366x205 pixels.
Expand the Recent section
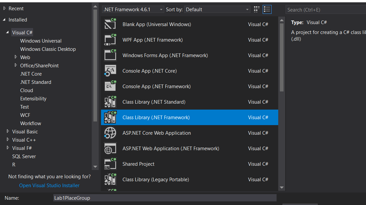point(4,8)
